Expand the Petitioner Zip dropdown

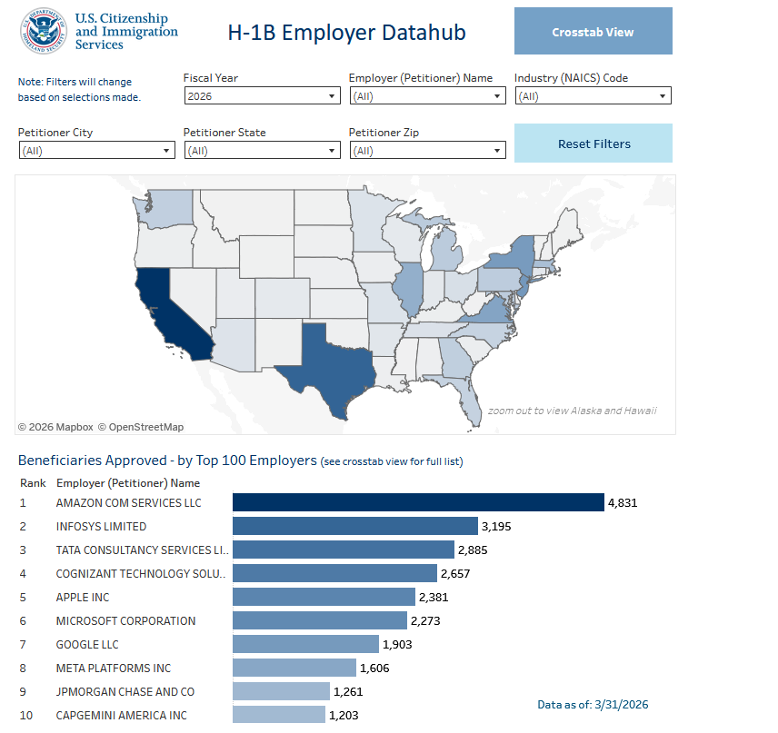pos(427,150)
